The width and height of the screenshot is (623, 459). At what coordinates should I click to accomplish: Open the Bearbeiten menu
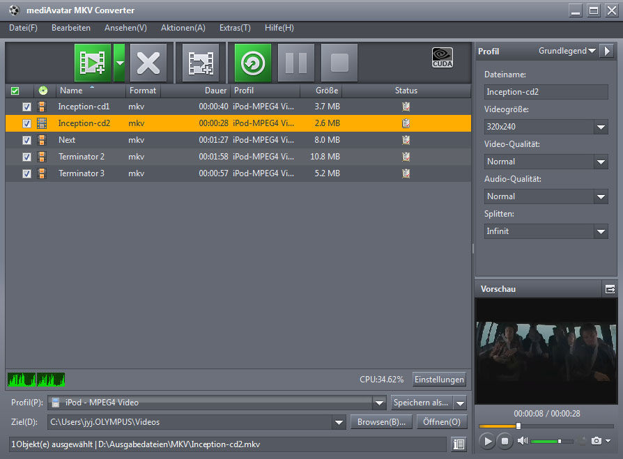click(70, 28)
